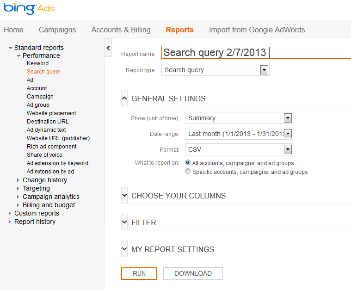This screenshot has width=351, height=290.
Task: Go to the Campaigns tab
Action: coord(57,30)
